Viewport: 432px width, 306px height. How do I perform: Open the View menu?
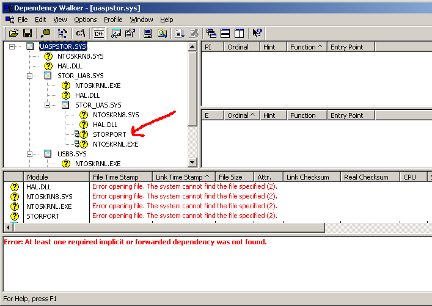click(60, 20)
